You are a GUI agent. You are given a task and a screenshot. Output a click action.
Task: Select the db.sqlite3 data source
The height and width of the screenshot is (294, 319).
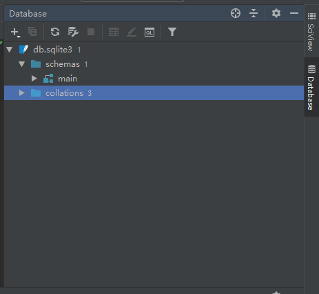154,50
